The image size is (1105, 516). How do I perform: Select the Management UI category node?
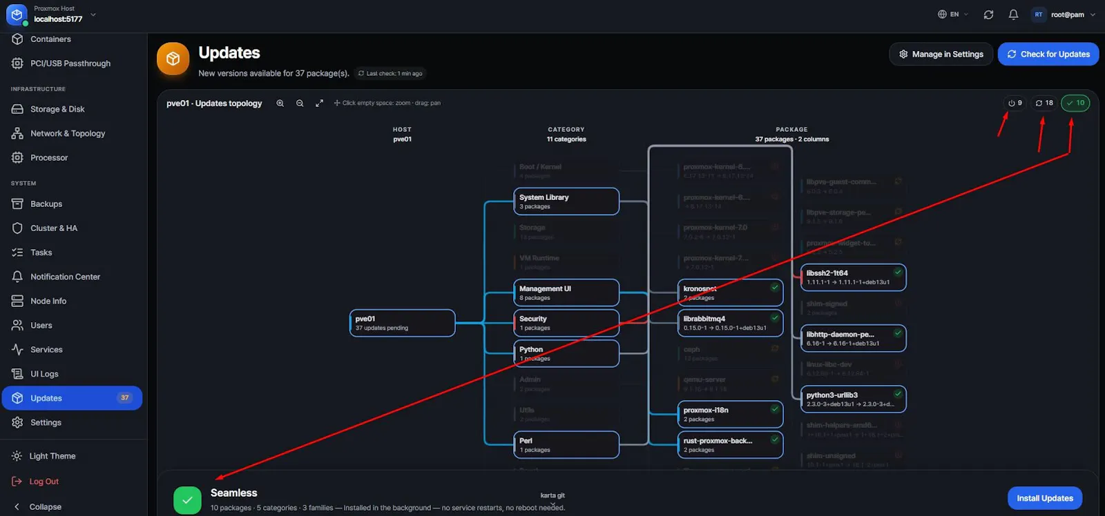coord(566,292)
